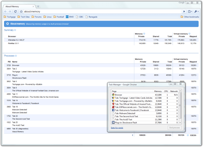Screen dimensions: 203x147
Task: Select Malware Detected task row
Action: 145,113
